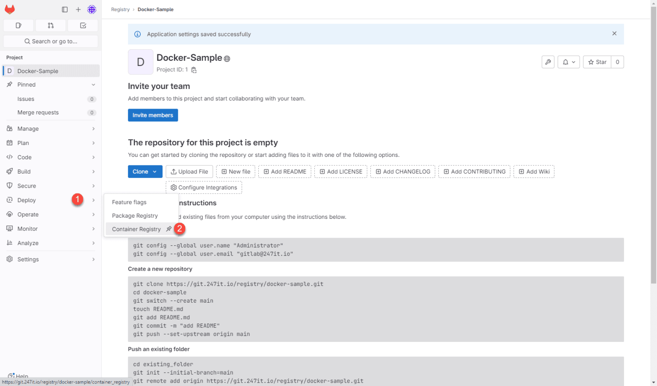Screen dimensions: 657x386
Task: Click the D project avatar tile
Action: (x=140, y=62)
